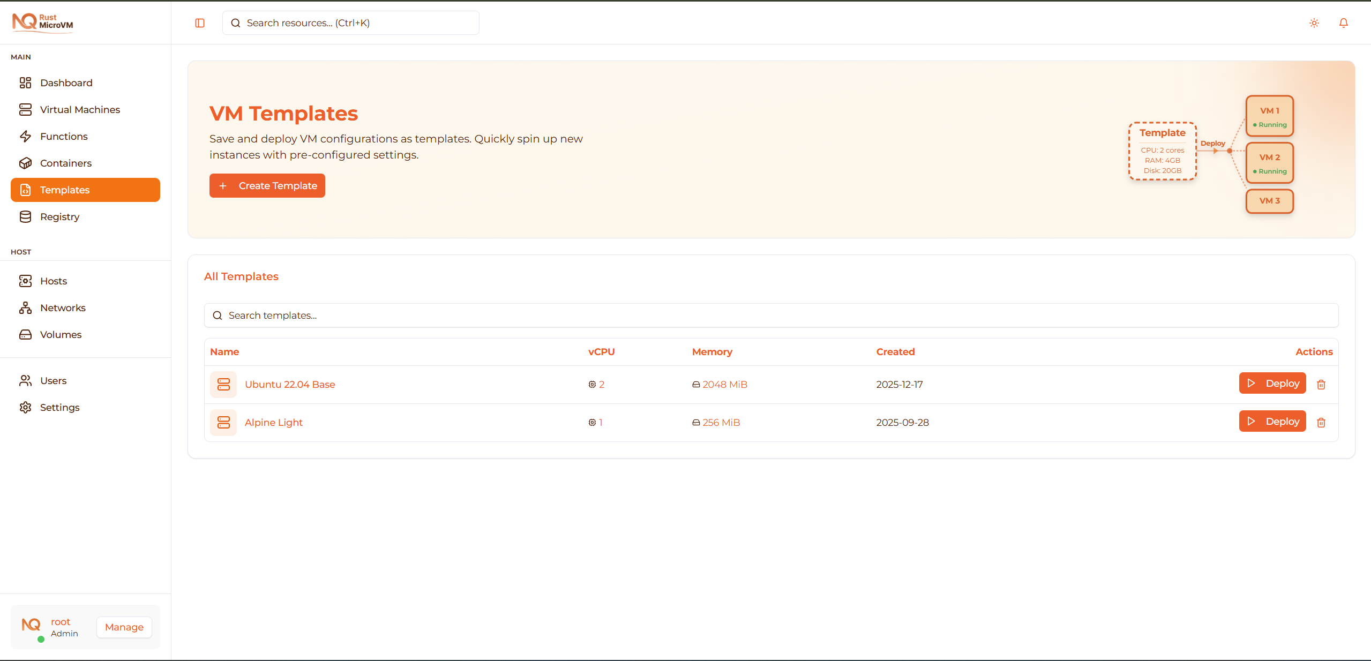
Task: Open the Hosts section
Action: [54, 281]
